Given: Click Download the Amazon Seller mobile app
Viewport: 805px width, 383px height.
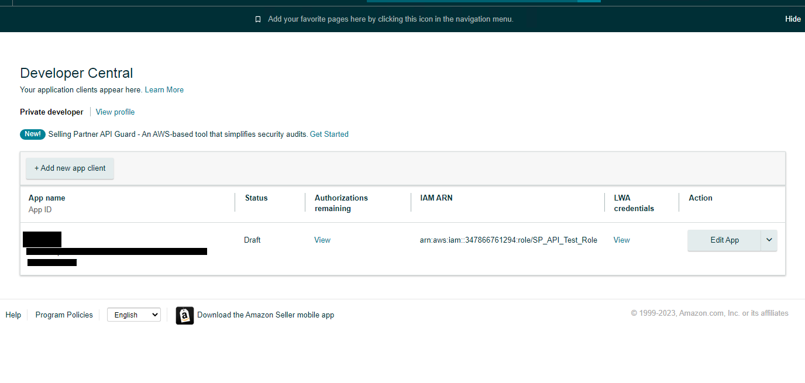Looking at the screenshot, I should pos(266,315).
